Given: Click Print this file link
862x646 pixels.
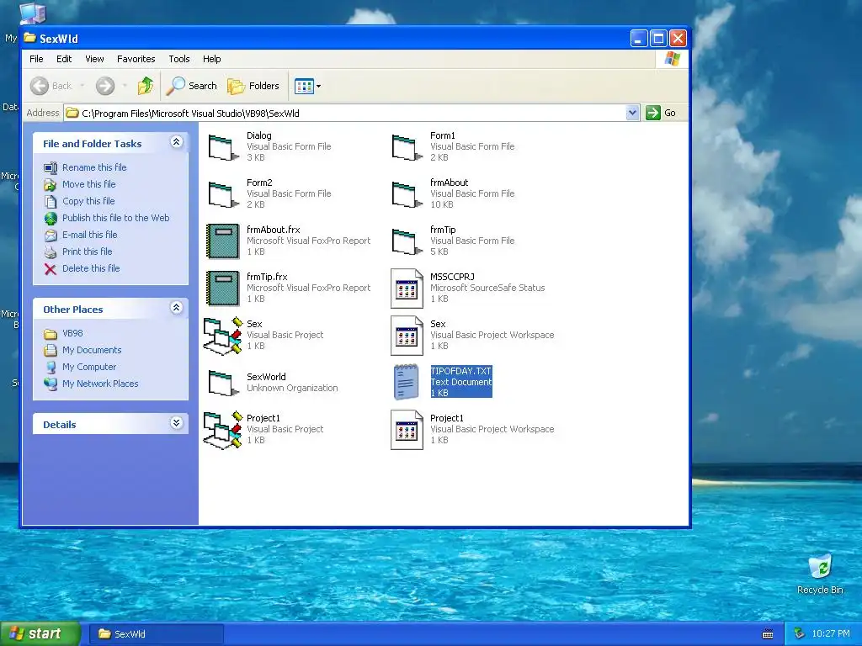Looking at the screenshot, I should pos(87,252).
